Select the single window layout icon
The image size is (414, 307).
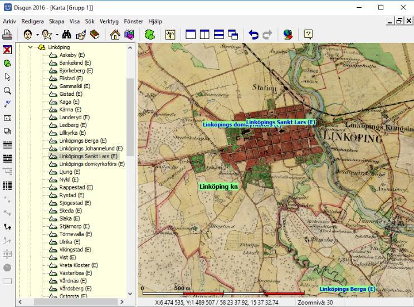[x=191, y=35]
